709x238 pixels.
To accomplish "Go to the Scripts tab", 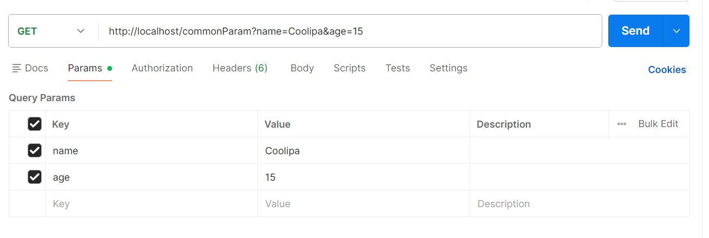I will tap(349, 68).
